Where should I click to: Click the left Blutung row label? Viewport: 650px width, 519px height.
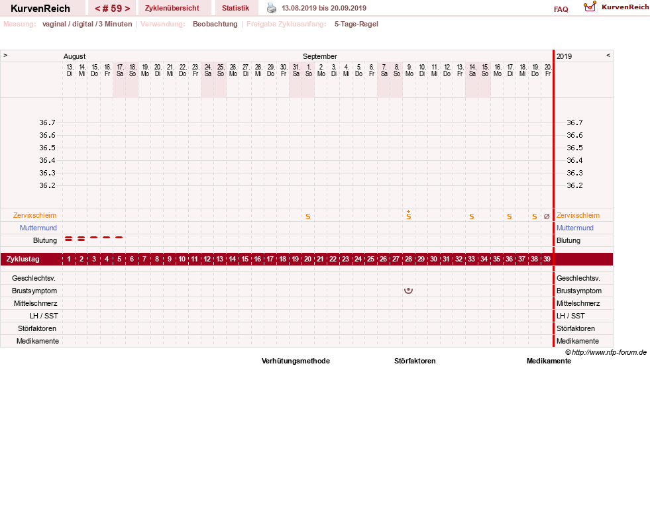(x=45, y=240)
